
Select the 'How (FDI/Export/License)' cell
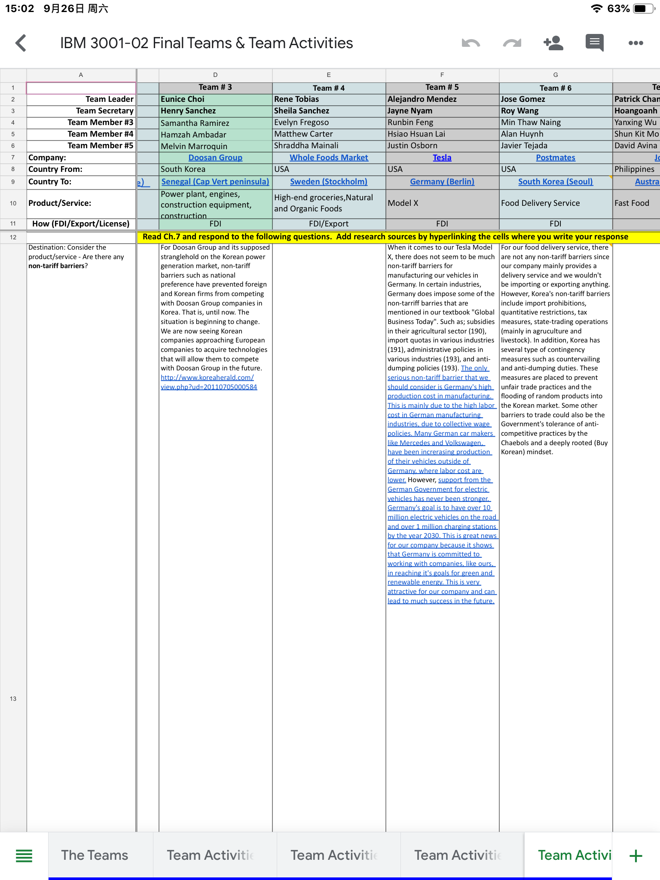81,224
